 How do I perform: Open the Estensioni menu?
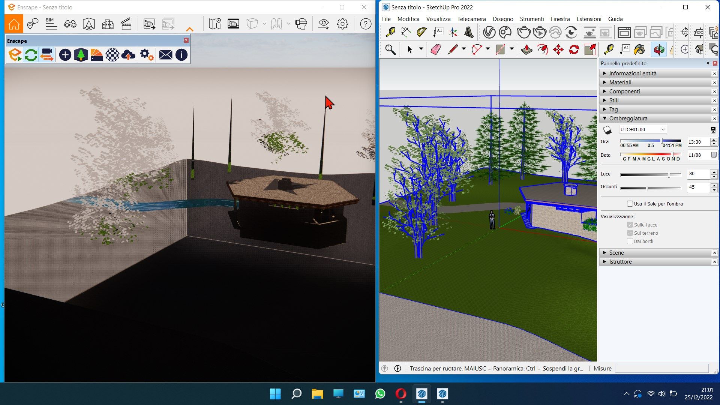tap(589, 19)
